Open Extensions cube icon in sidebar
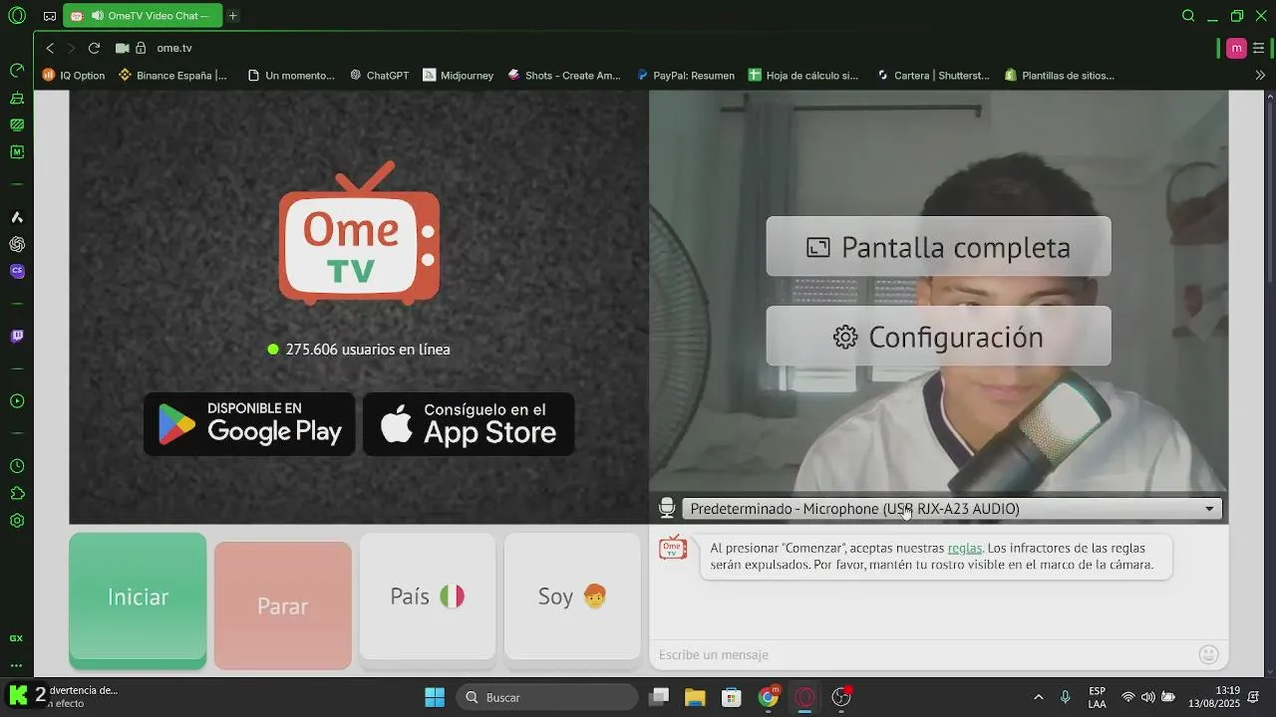Image resolution: width=1276 pixels, height=717 pixels. (x=16, y=493)
